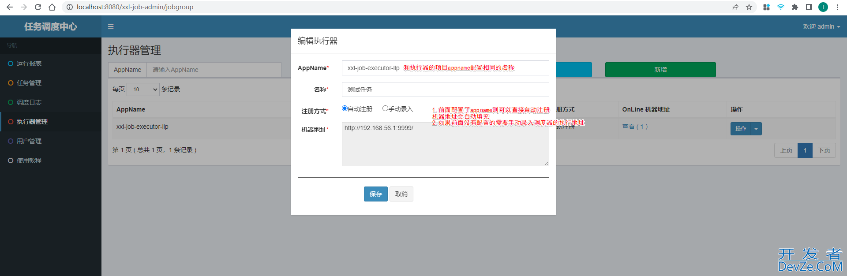Viewport: 847px width, 276px height.
Task: Click the blue search button behind dialog
Action: [573, 70]
